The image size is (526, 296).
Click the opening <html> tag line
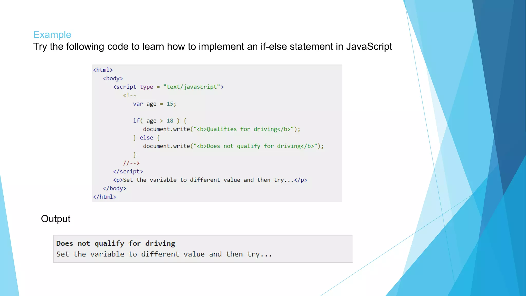click(103, 70)
